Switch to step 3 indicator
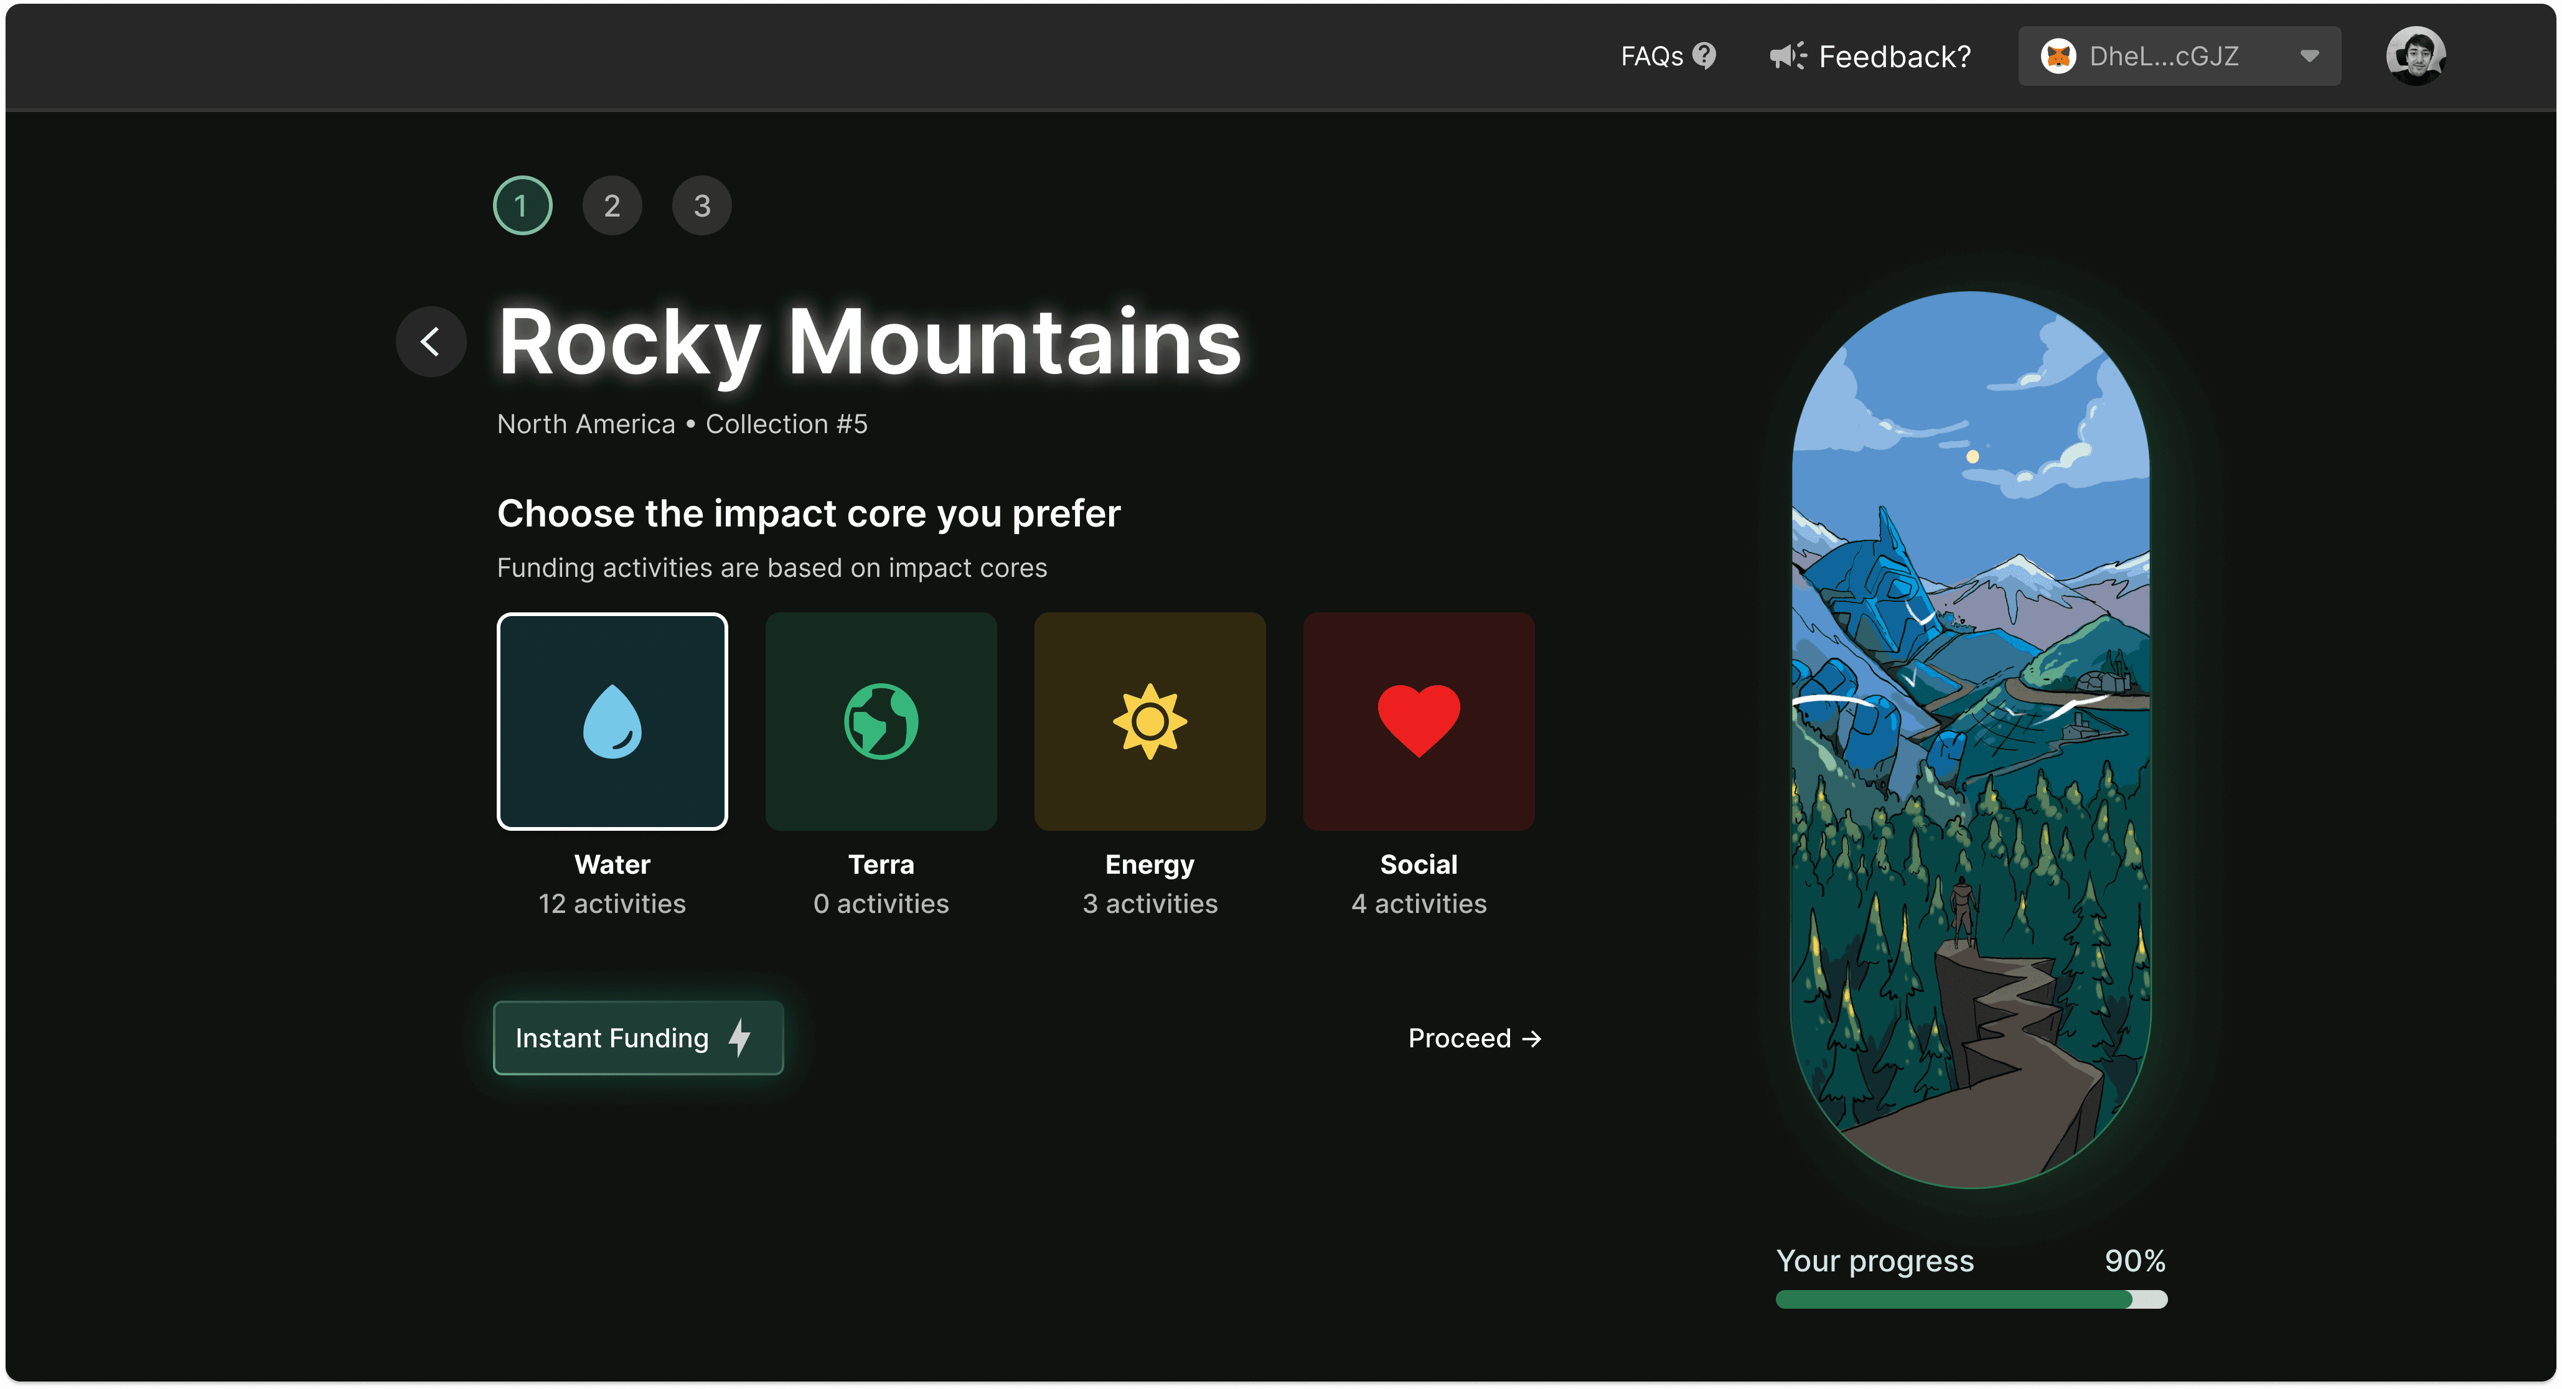Viewport: 2562px width, 1389px height. click(x=701, y=206)
